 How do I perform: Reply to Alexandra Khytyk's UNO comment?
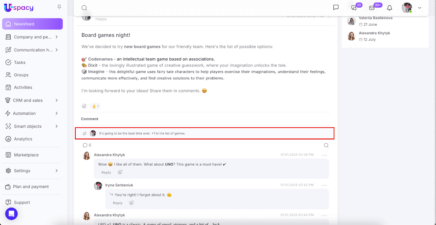point(106,173)
